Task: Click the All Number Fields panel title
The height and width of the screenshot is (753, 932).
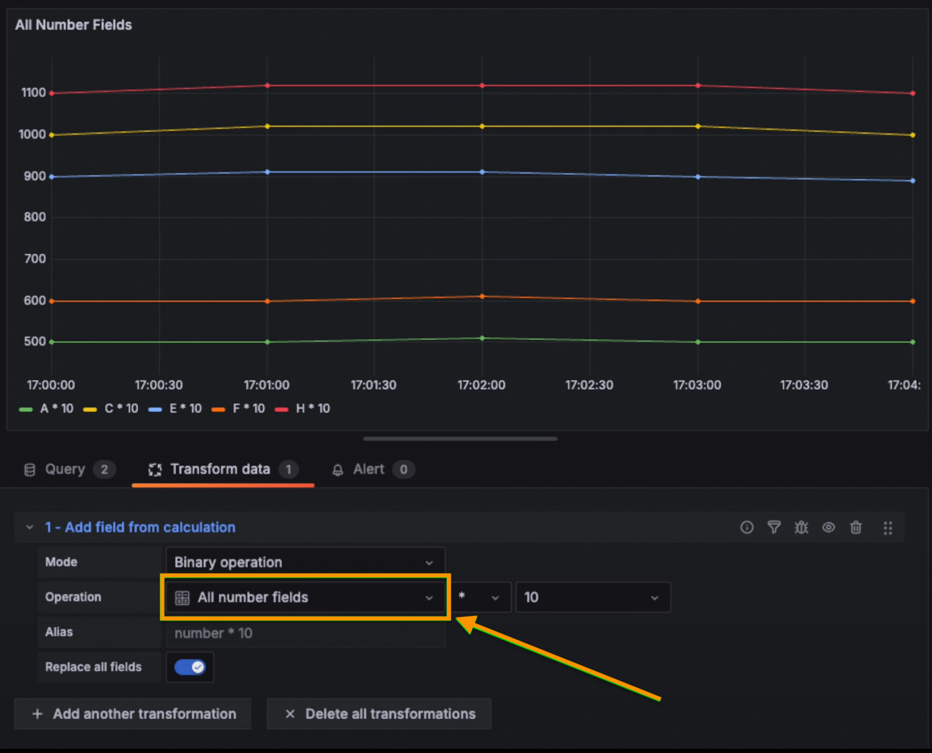Action: [74, 25]
